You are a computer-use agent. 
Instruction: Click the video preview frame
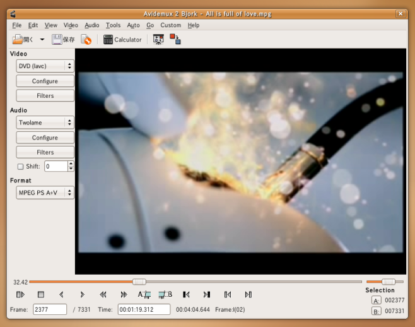pyautogui.click(x=240, y=162)
